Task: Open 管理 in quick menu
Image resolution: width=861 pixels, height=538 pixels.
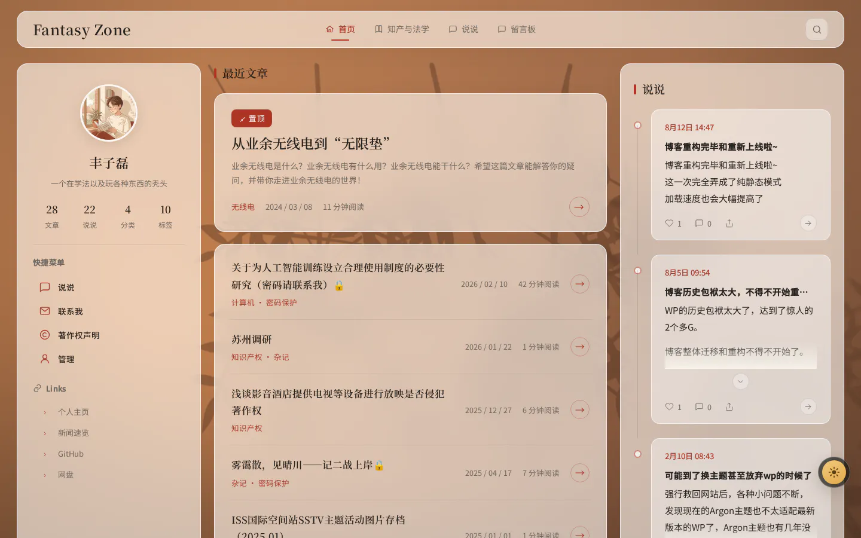Action: (x=109, y=359)
